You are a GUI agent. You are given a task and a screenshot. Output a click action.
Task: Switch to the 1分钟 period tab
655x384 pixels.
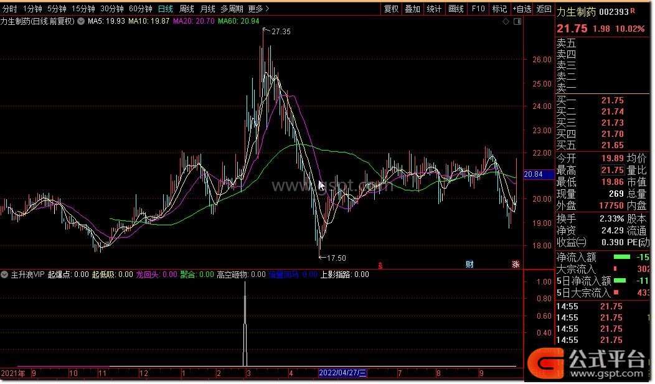coord(32,9)
